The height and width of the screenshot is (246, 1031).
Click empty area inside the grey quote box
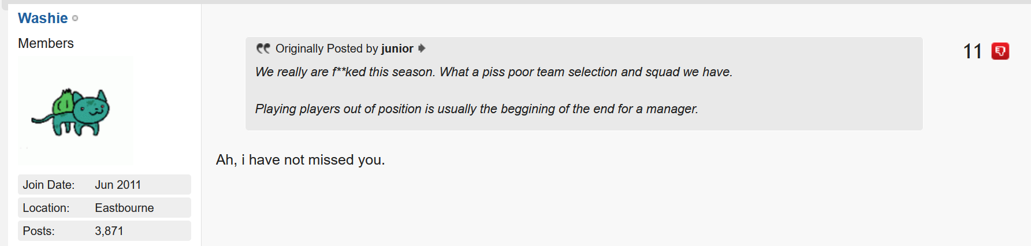point(809,92)
